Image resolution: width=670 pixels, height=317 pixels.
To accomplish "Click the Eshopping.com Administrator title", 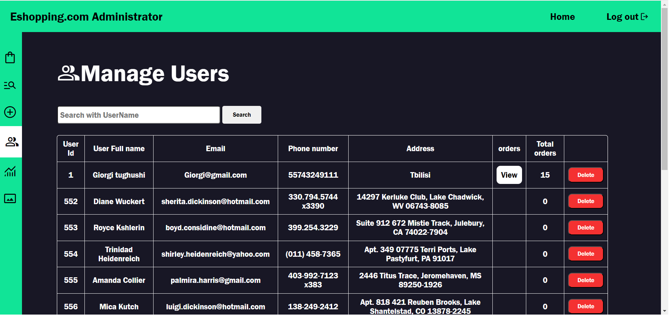I will click(x=86, y=16).
